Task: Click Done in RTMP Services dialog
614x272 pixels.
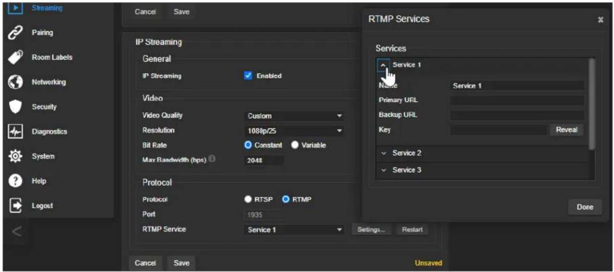Action: coord(585,207)
